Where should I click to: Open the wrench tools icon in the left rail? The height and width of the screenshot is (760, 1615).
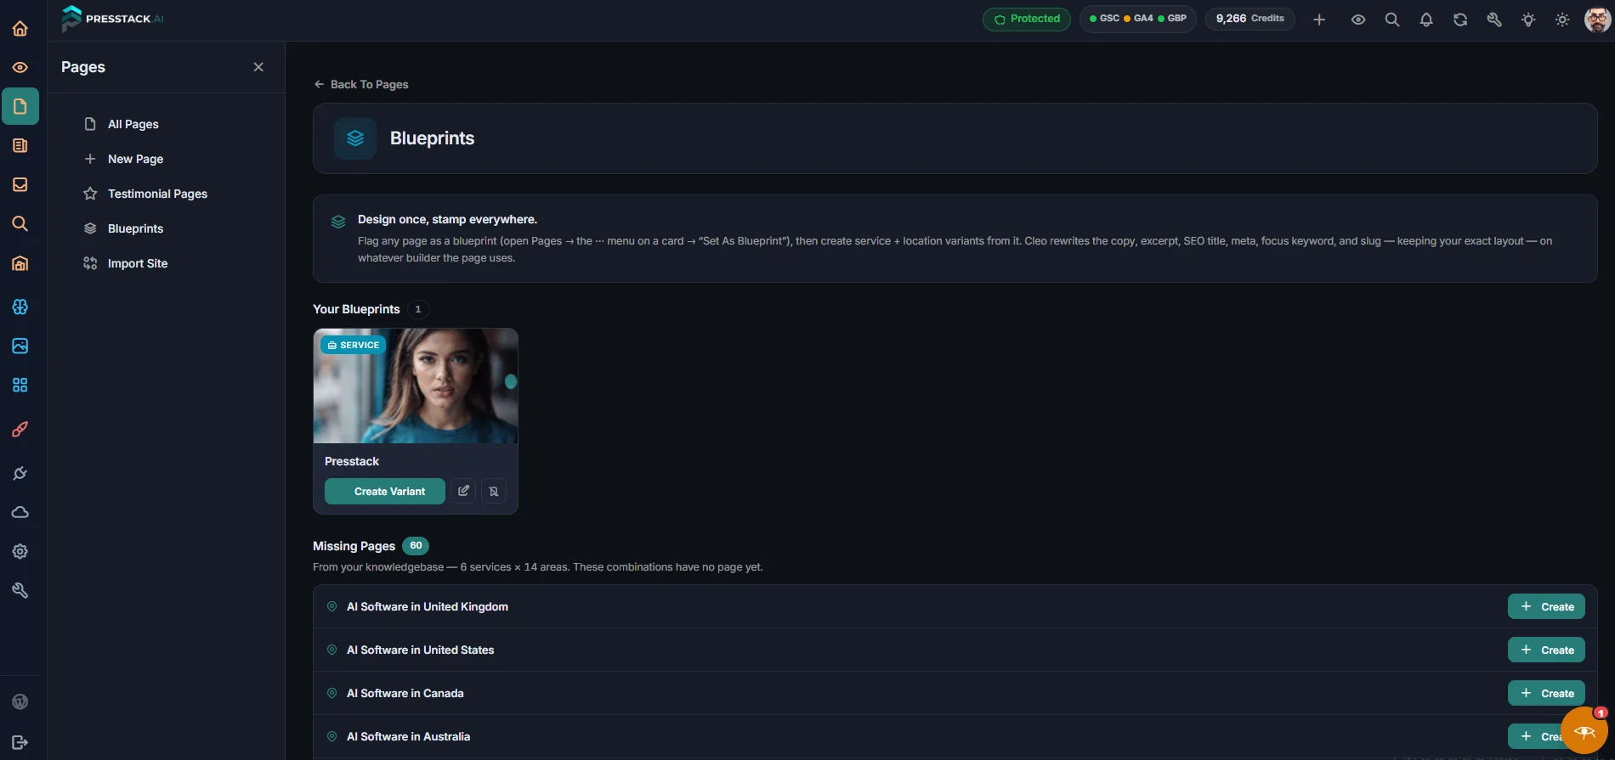(x=20, y=590)
